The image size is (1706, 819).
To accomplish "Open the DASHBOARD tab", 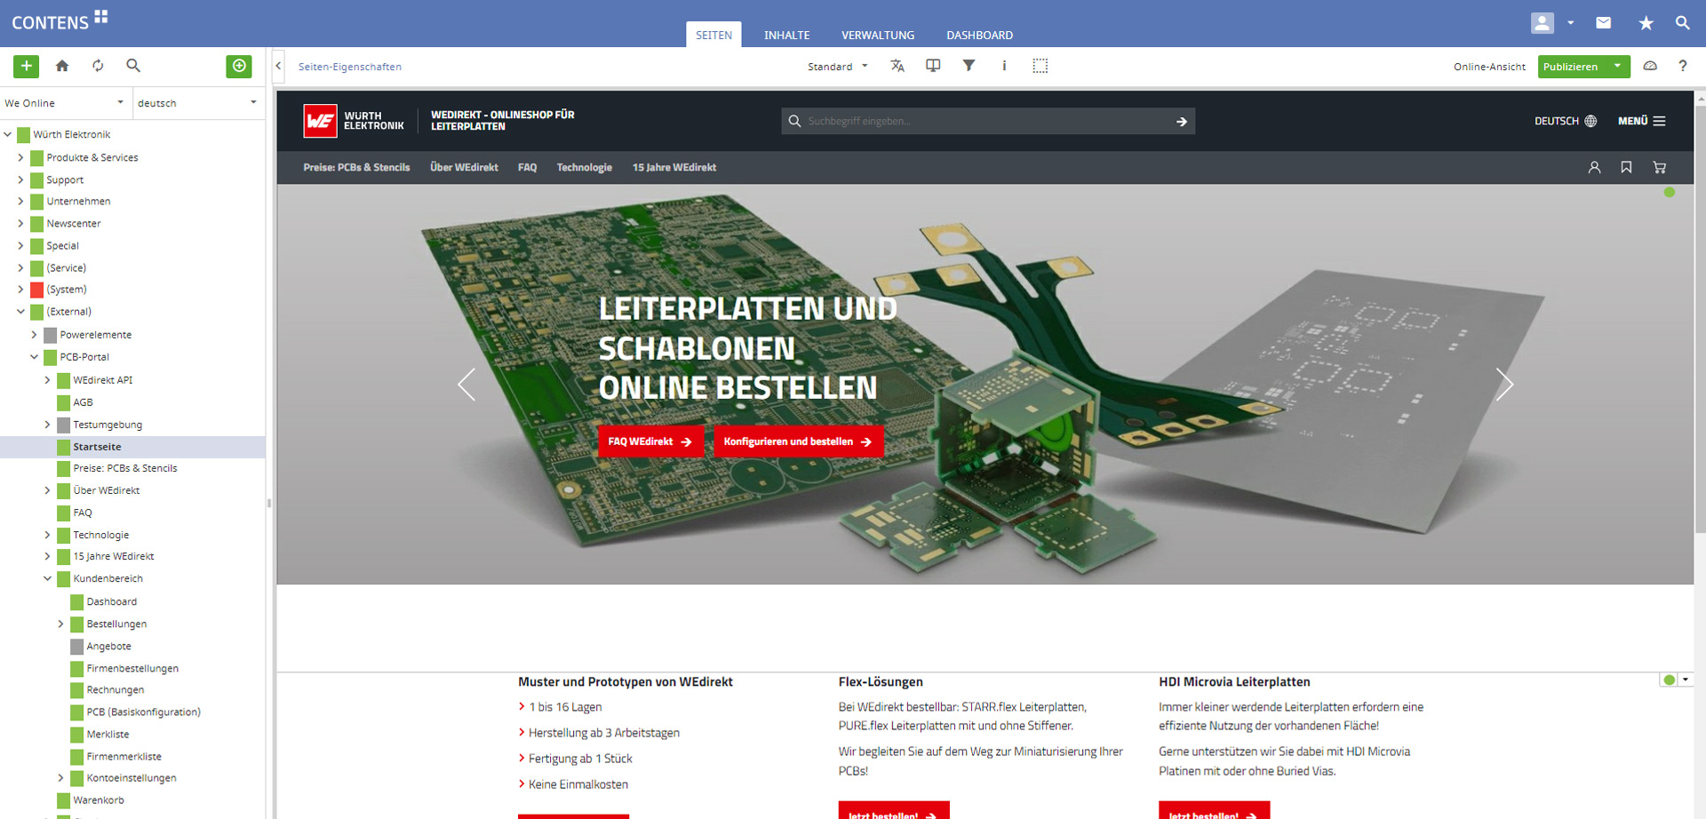I will point(979,36).
